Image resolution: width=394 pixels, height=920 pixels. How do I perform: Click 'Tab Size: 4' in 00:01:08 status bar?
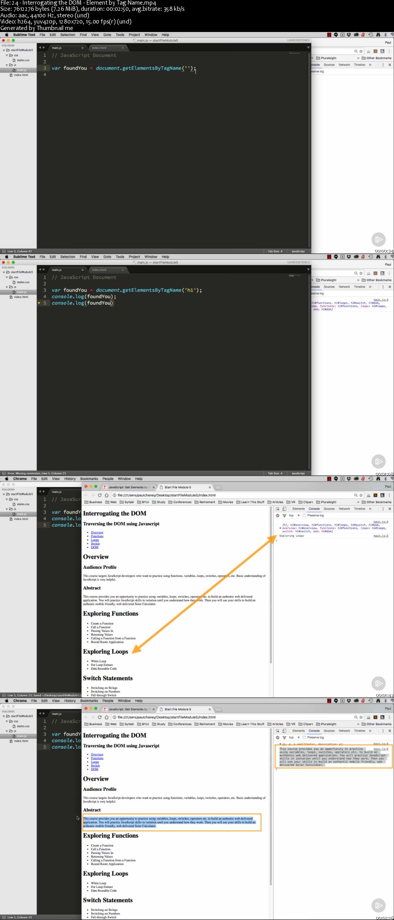point(275,473)
